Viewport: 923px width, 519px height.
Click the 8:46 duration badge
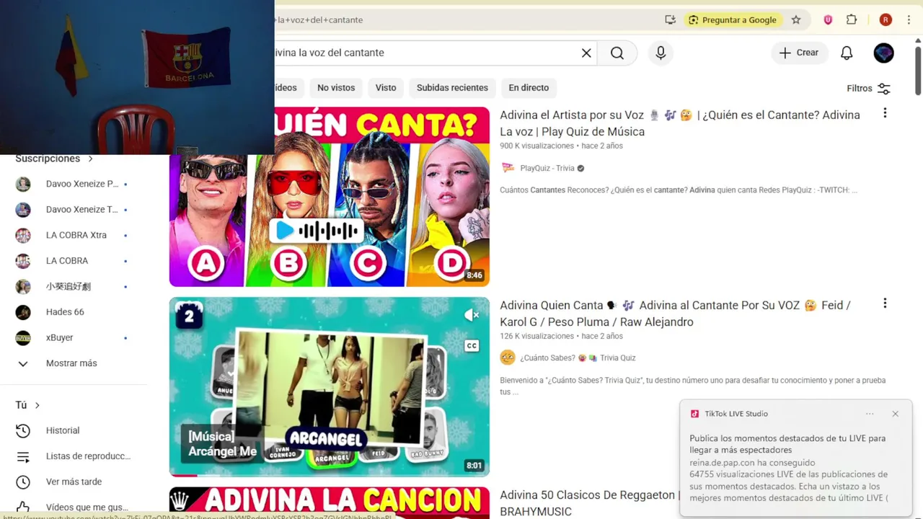pos(474,275)
